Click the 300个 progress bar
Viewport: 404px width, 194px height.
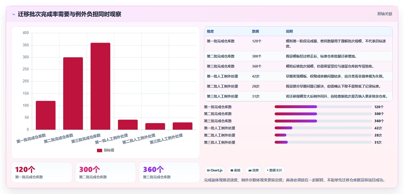click(x=323, y=114)
